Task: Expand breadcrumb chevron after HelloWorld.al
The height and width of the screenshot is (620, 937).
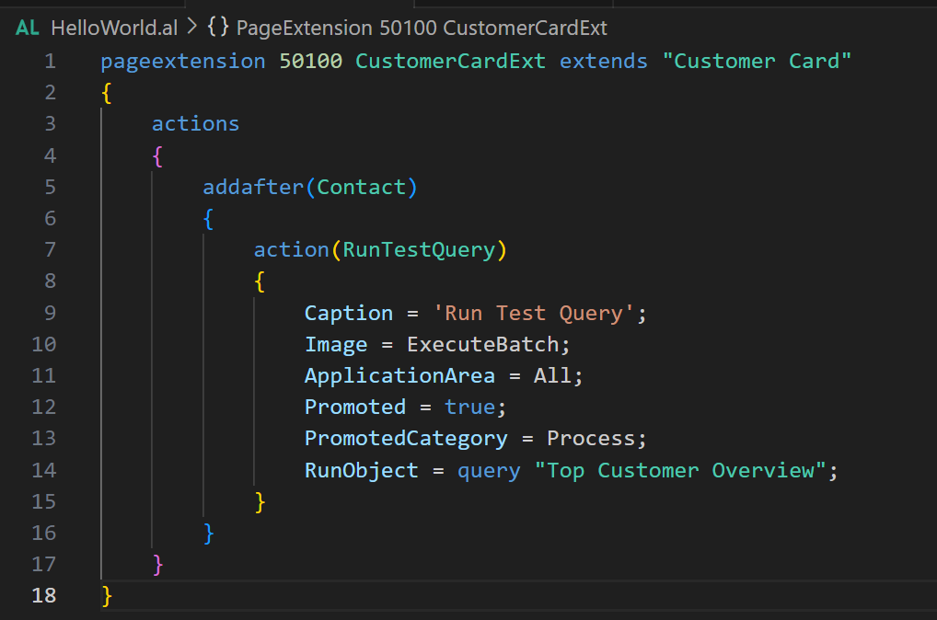Action: tap(192, 27)
